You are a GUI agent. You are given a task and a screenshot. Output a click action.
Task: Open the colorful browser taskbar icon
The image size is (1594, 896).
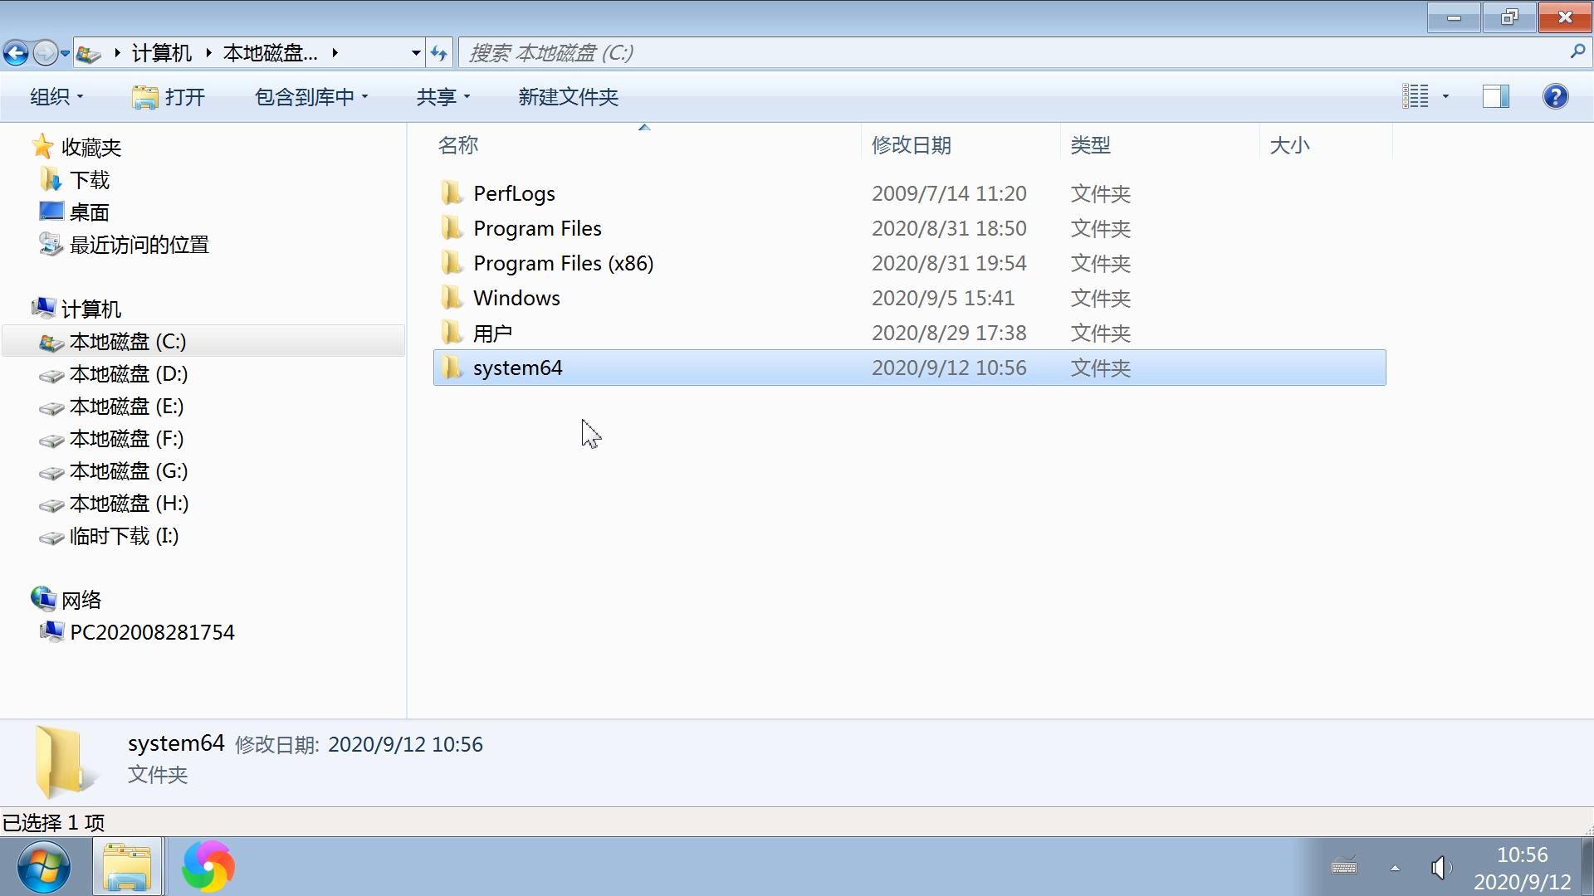pyautogui.click(x=208, y=866)
